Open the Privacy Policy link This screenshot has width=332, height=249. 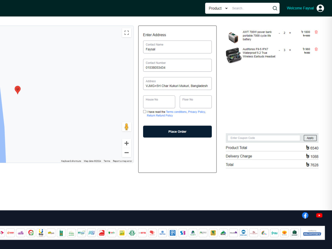coord(197,112)
